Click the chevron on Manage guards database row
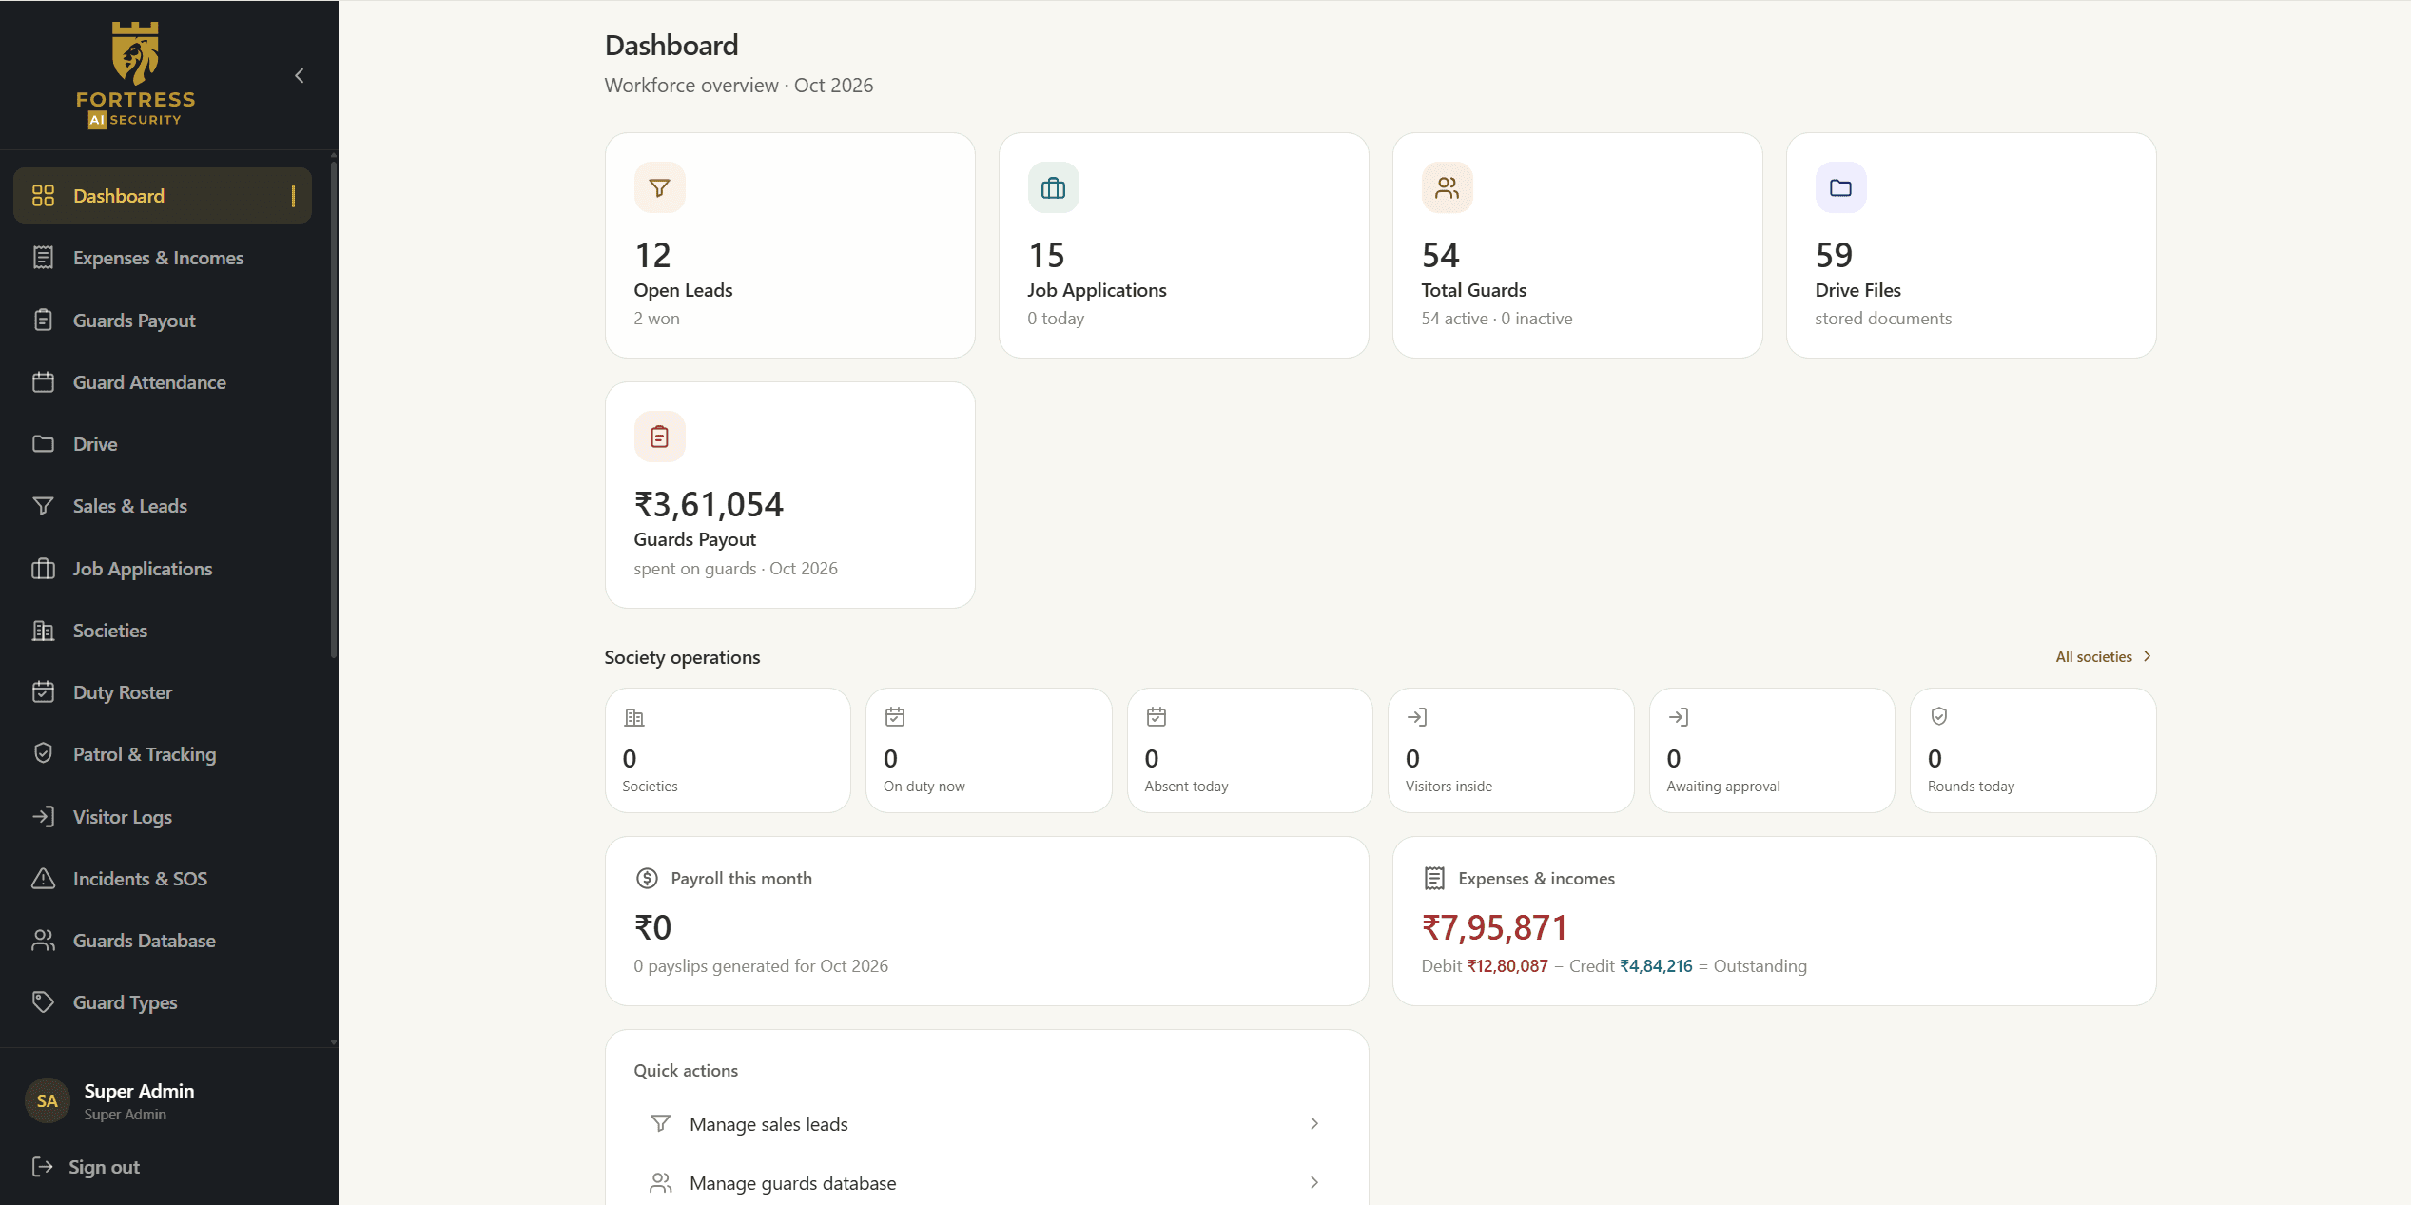This screenshot has height=1205, width=2411. [1314, 1183]
